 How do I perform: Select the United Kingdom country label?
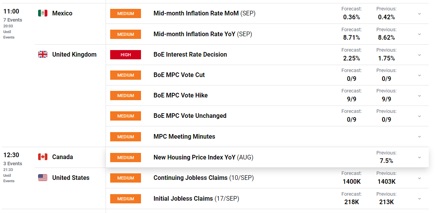(x=74, y=55)
